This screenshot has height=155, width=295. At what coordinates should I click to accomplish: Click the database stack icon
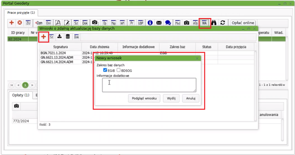[68, 37]
